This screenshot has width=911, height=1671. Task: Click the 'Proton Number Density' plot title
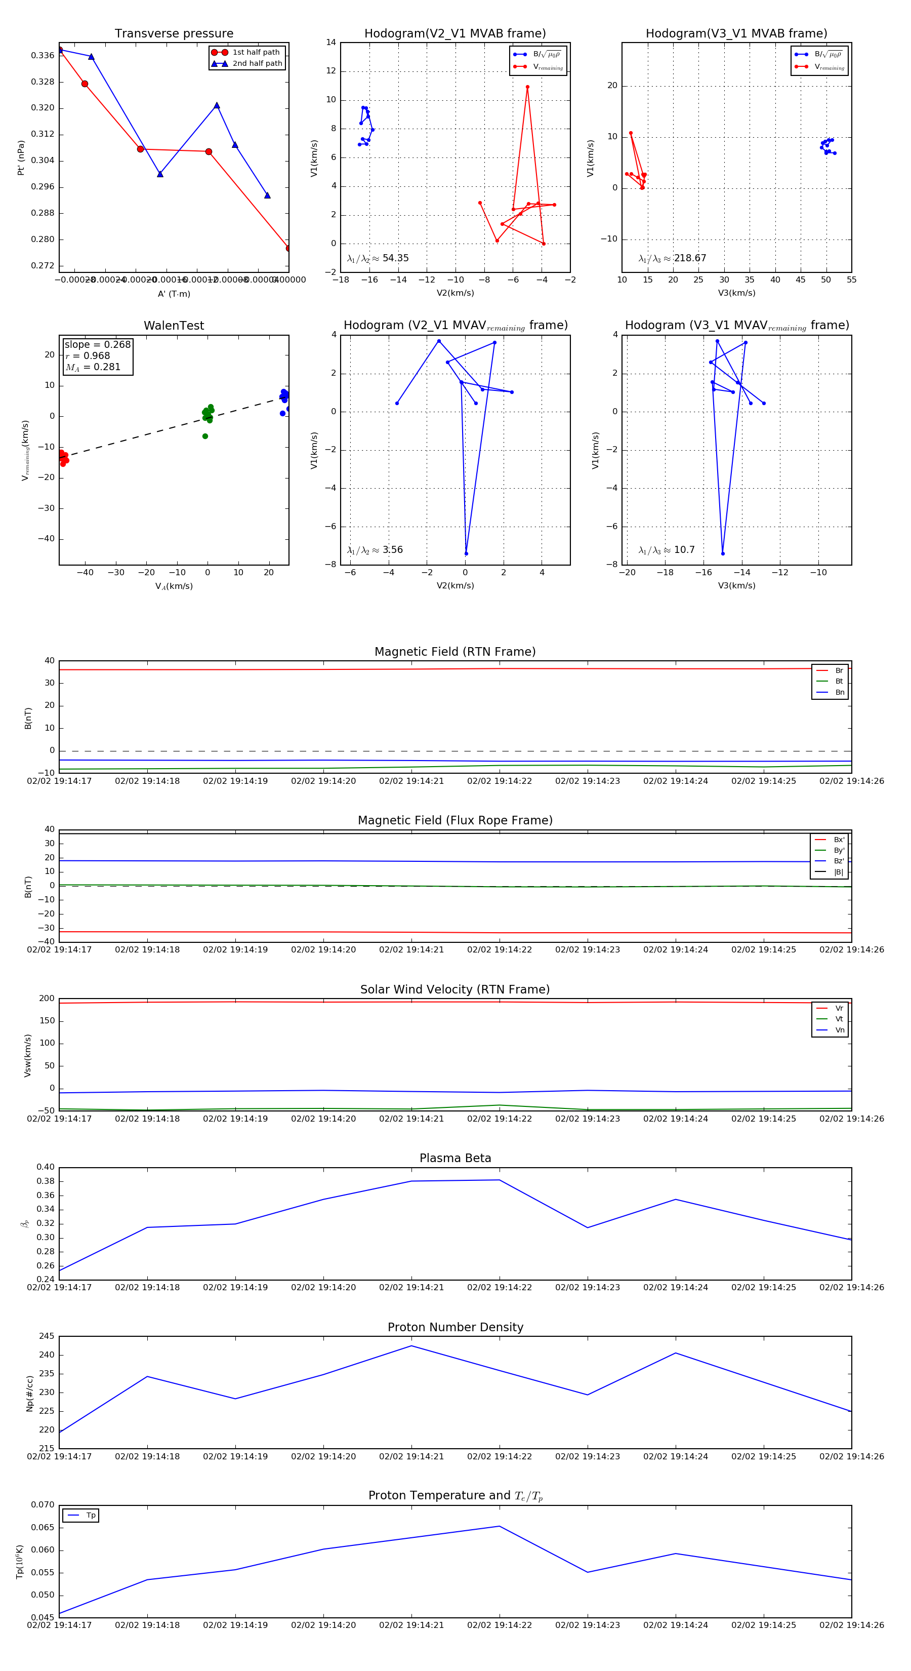click(455, 1327)
